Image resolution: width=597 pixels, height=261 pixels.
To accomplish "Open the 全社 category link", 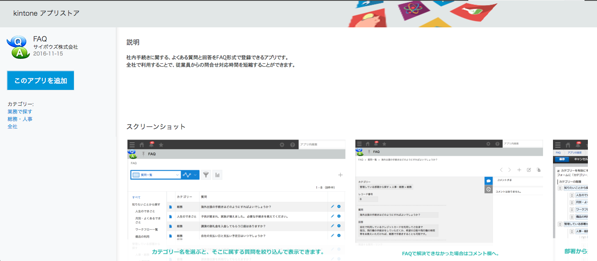I will click(12, 126).
